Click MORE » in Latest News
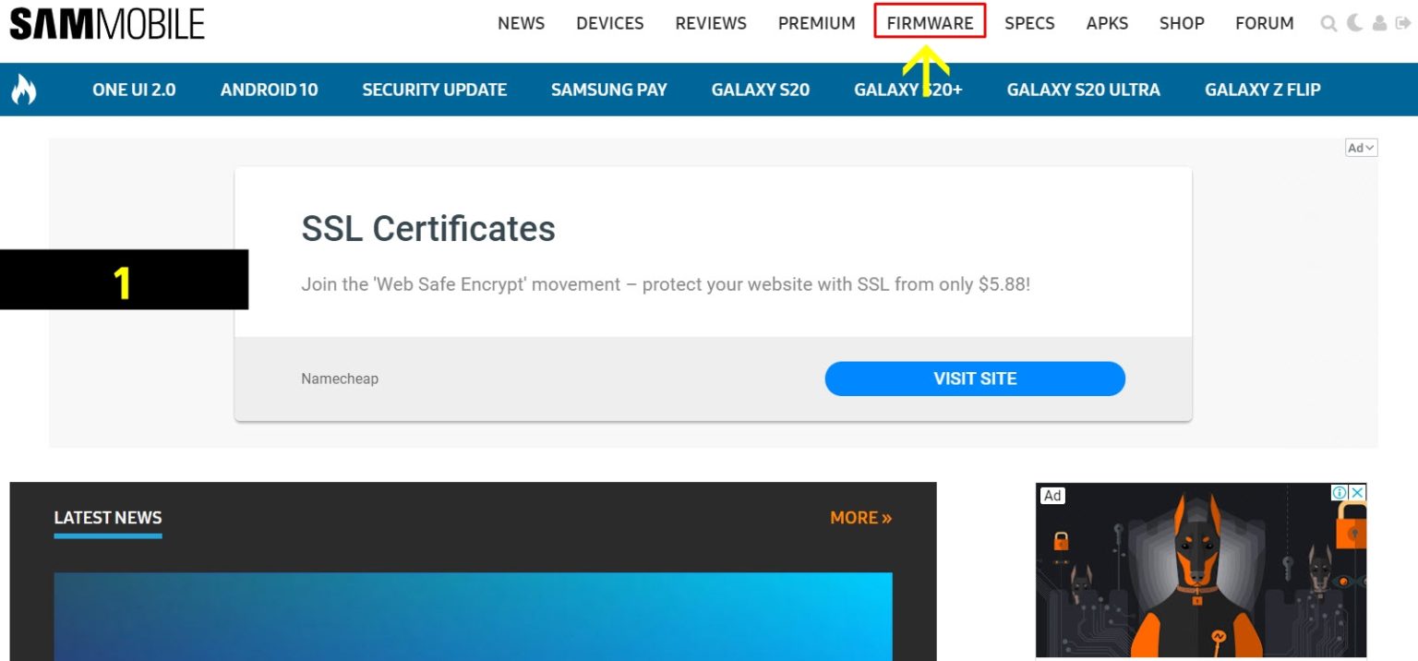Screen dimensions: 1418x661 click(860, 518)
